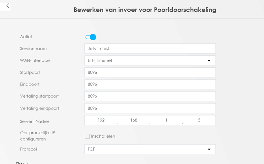
Task: Click the third IP octet showing 1
Action: click(166, 120)
